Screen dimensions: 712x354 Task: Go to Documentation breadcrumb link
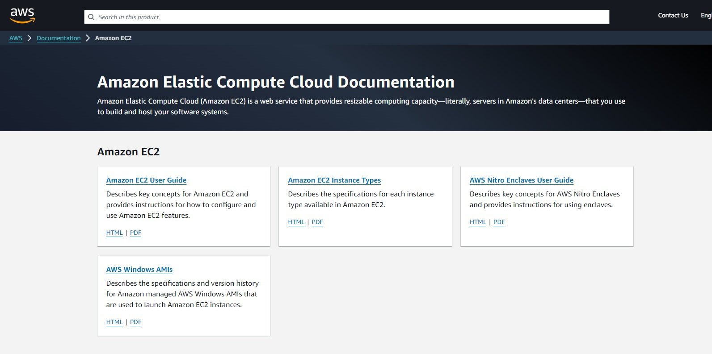tap(59, 38)
